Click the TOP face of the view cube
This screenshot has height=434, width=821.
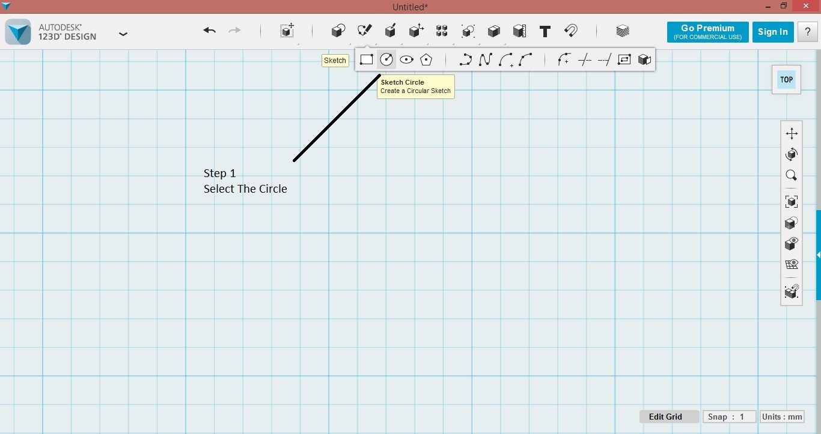click(786, 79)
